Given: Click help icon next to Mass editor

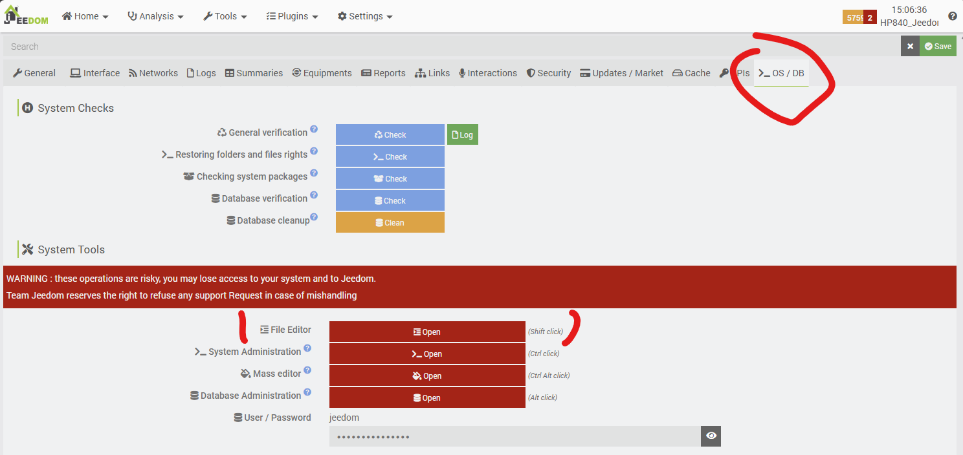Looking at the screenshot, I should [307, 370].
